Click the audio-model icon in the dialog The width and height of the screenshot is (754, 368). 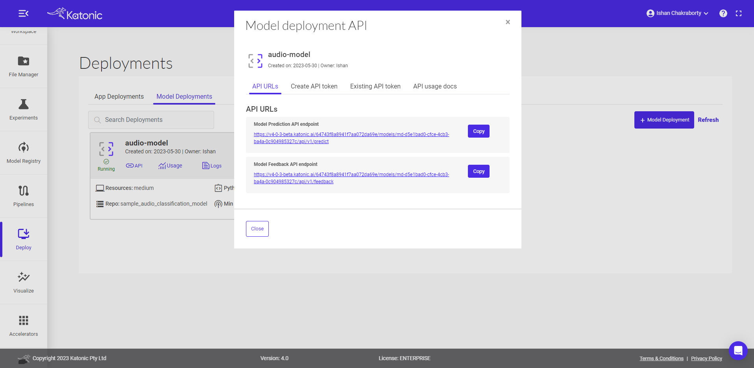[x=255, y=61]
